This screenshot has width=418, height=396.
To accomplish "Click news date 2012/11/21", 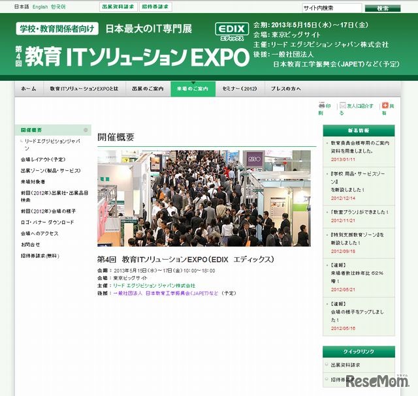I will click(343, 221).
